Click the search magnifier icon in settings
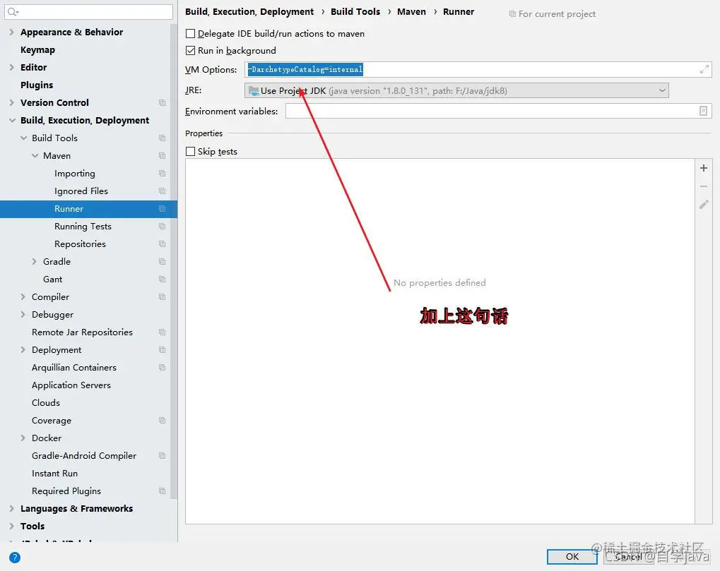720x571 pixels. (13, 12)
